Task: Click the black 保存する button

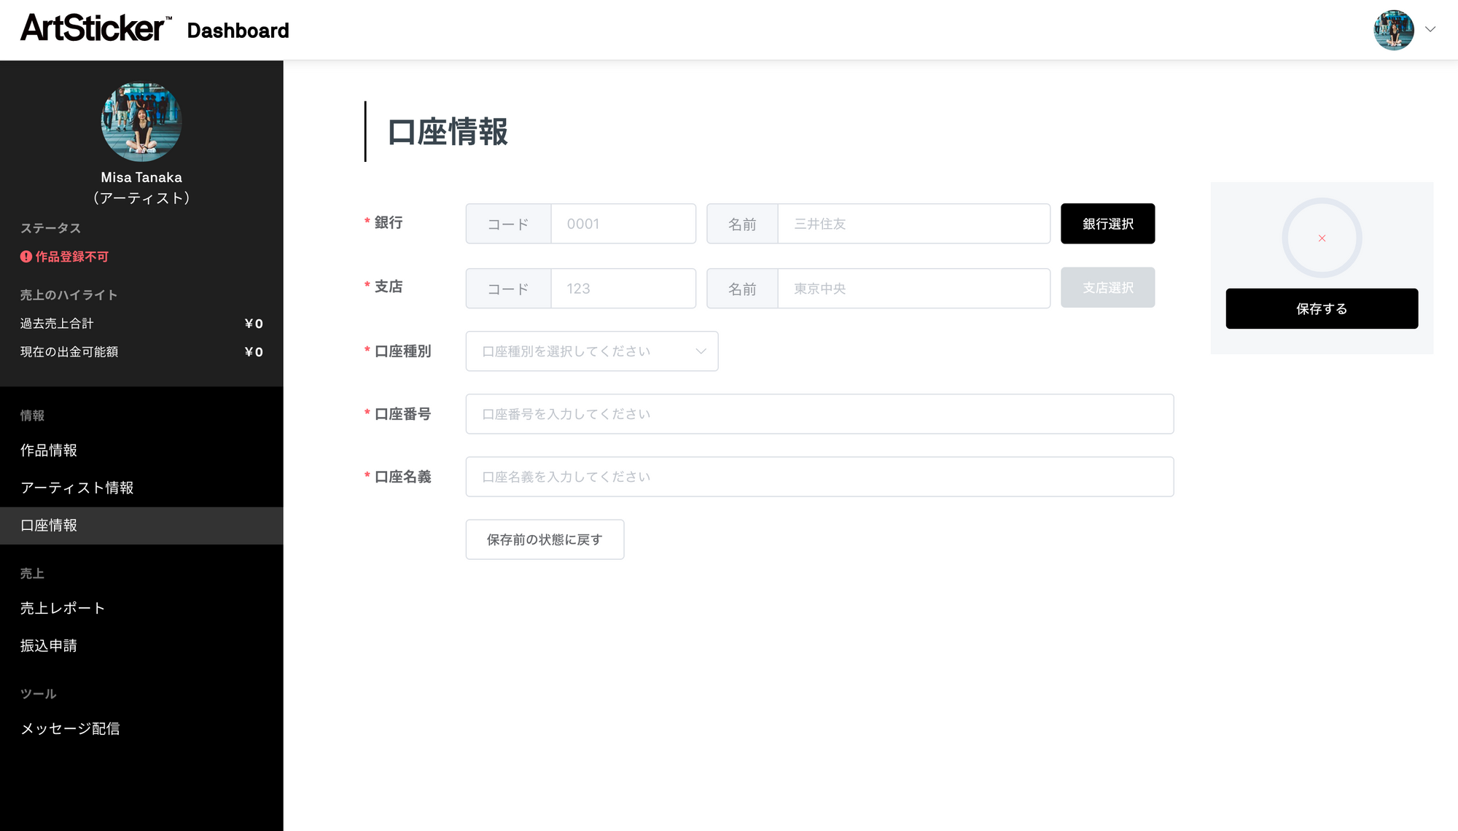Action: 1322,309
